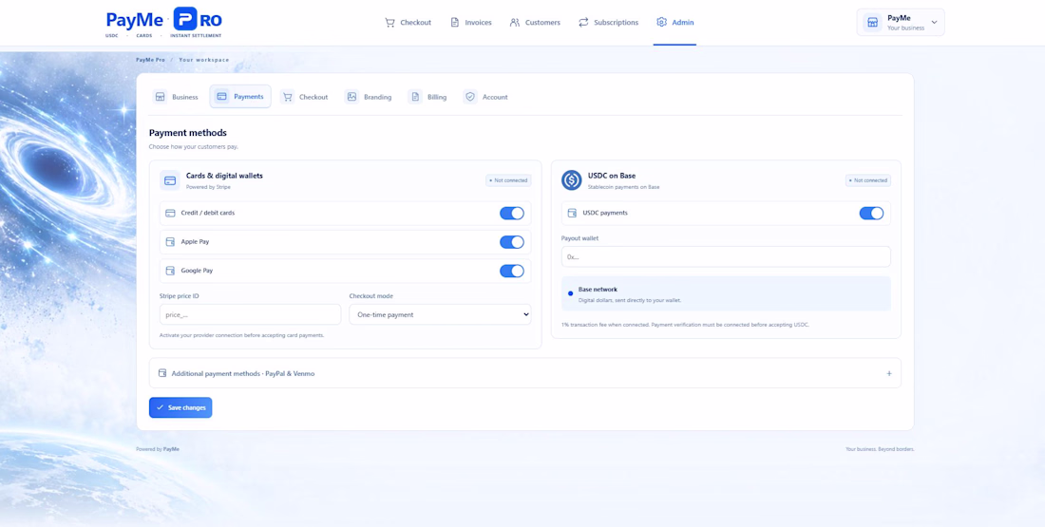Open Invoices in the top navigation

pos(471,22)
